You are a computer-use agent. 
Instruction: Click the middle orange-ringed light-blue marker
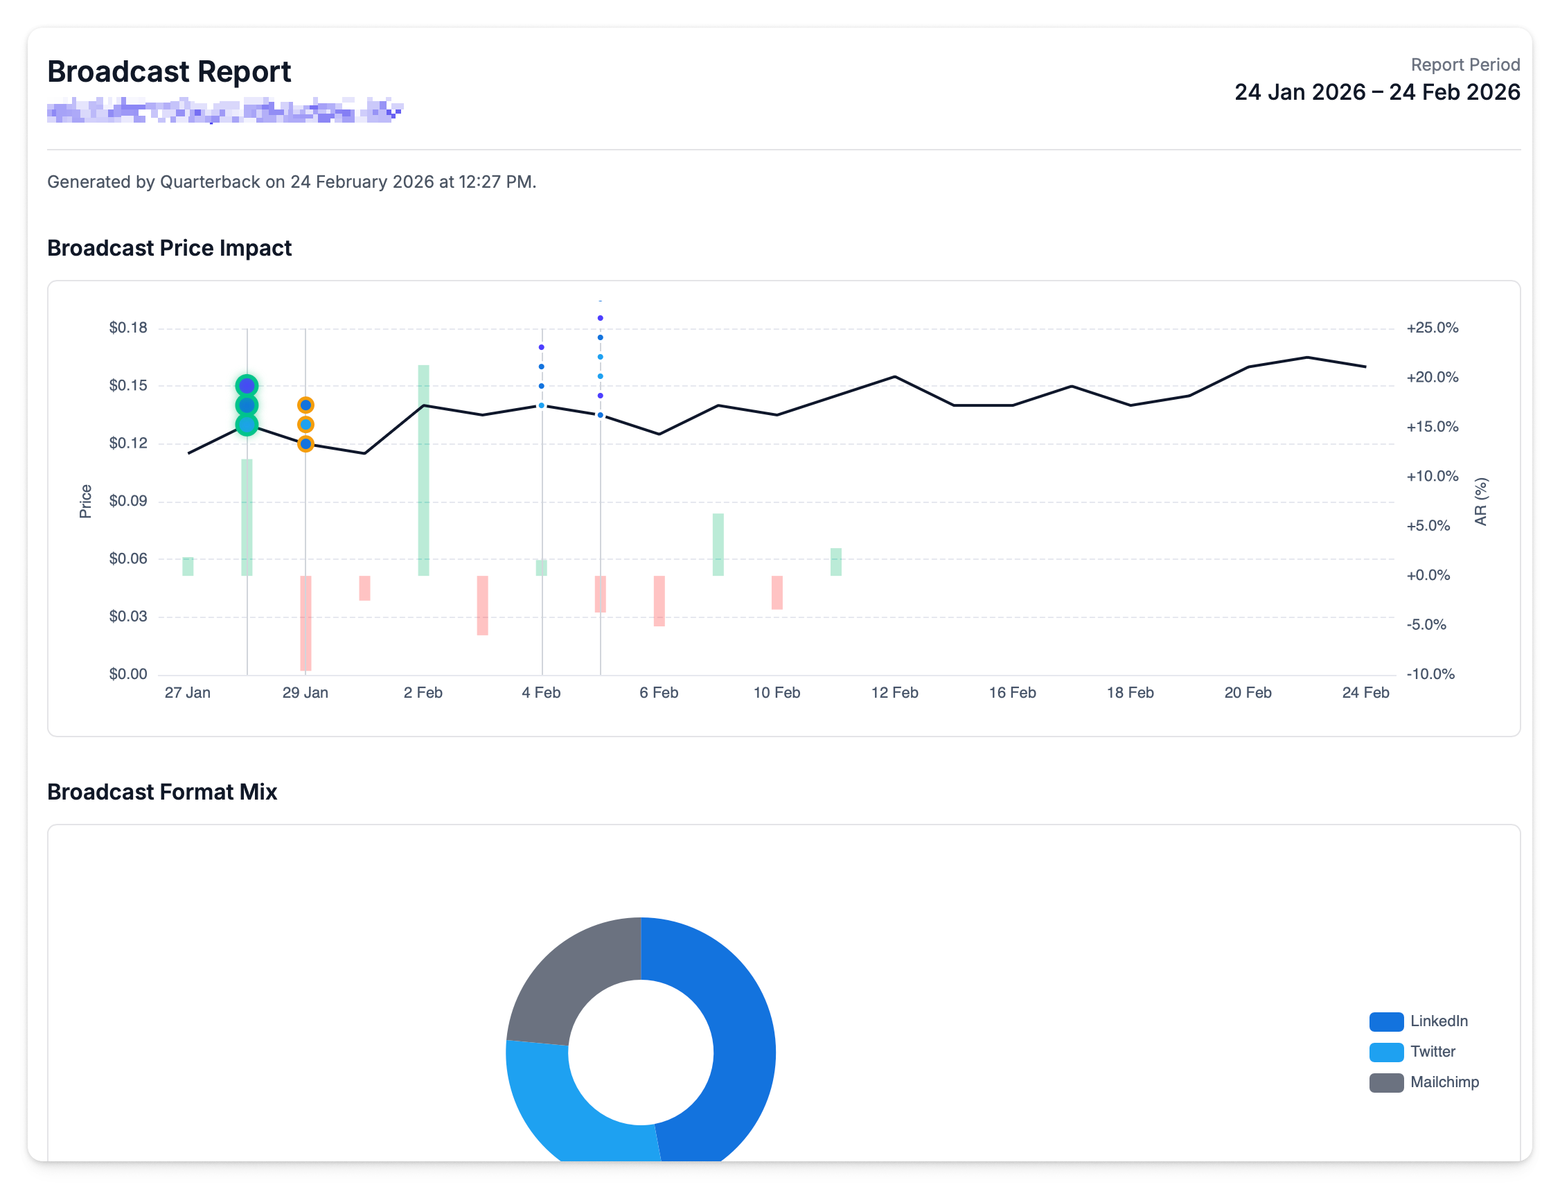(x=305, y=425)
